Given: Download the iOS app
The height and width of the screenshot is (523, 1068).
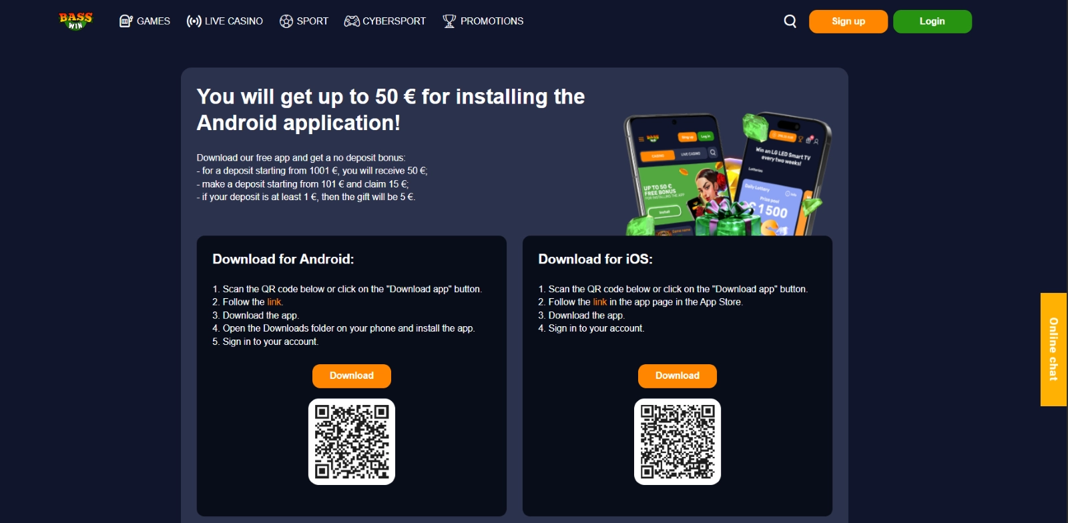Looking at the screenshot, I should click(678, 376).
